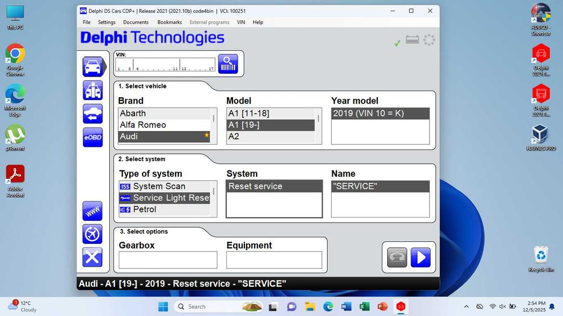Open the VIN menu
The width and height of the screenshot is (563, 316).
pos(241,22)
